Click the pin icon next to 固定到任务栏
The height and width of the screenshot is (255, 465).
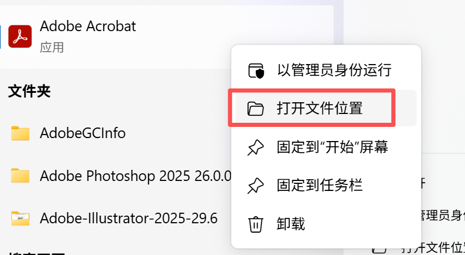(255, 186)
